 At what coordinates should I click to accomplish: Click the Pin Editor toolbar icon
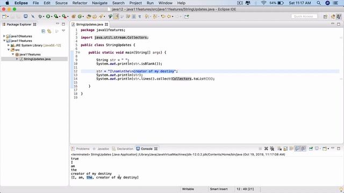tap(187, 17)
